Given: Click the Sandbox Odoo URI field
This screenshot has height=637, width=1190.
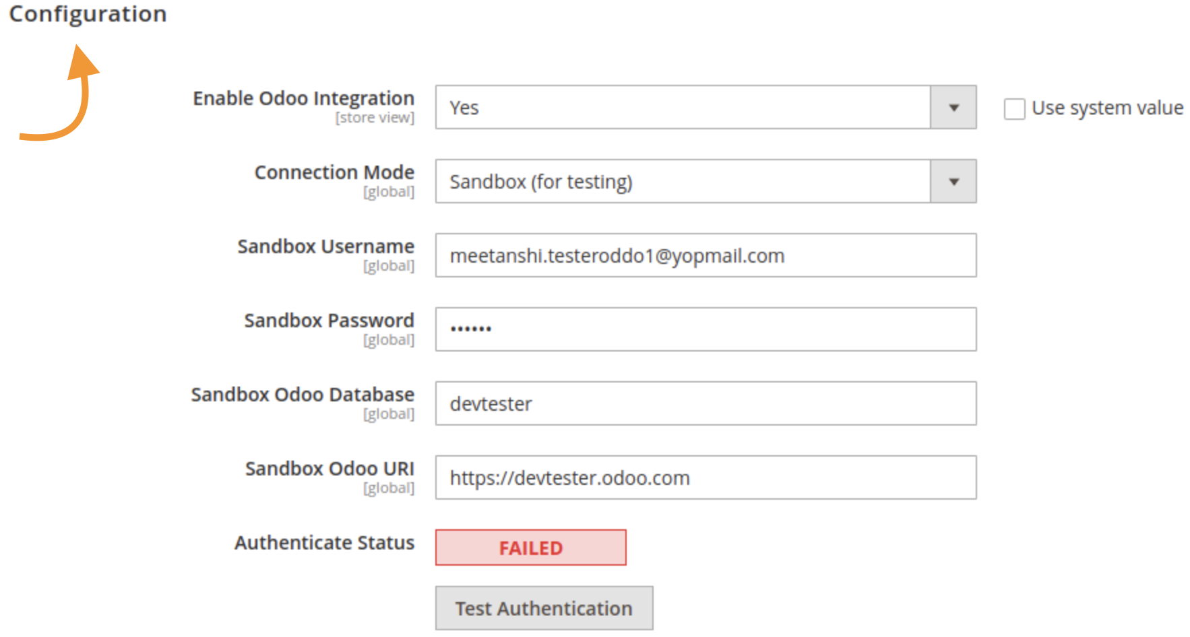Looking at the screenshot, I should pyautogui.click(x=706, y=477).
